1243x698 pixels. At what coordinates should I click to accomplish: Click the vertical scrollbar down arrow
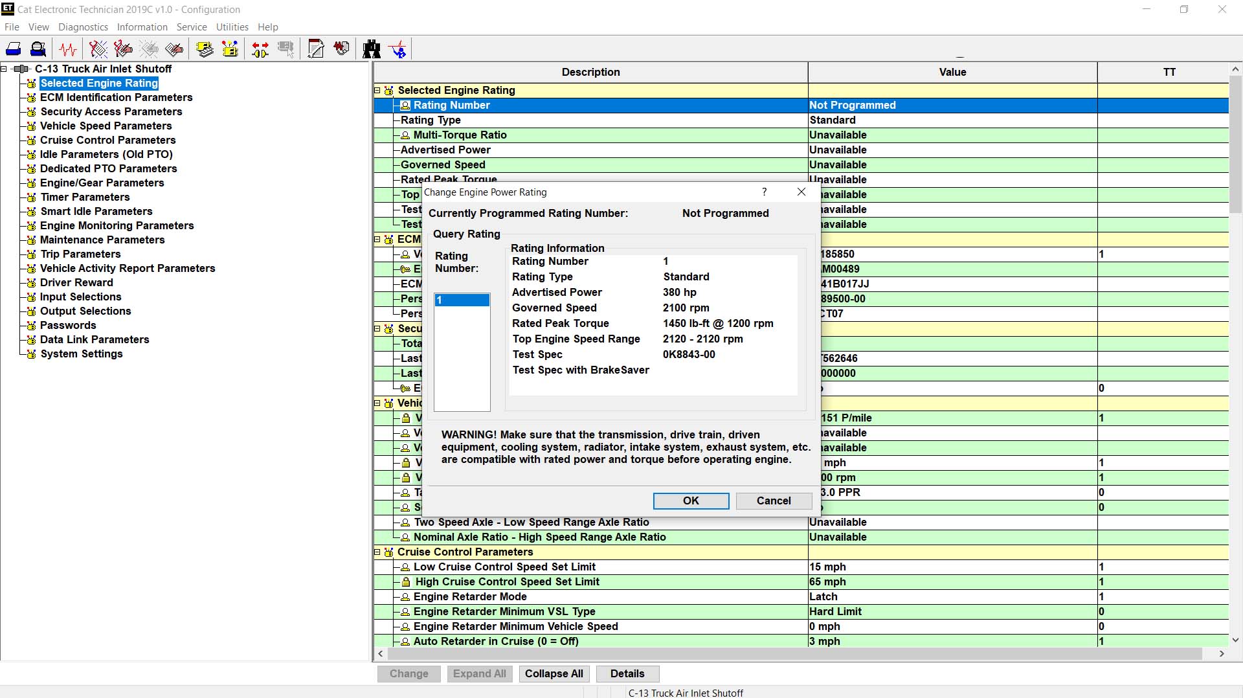(1236, 639)
